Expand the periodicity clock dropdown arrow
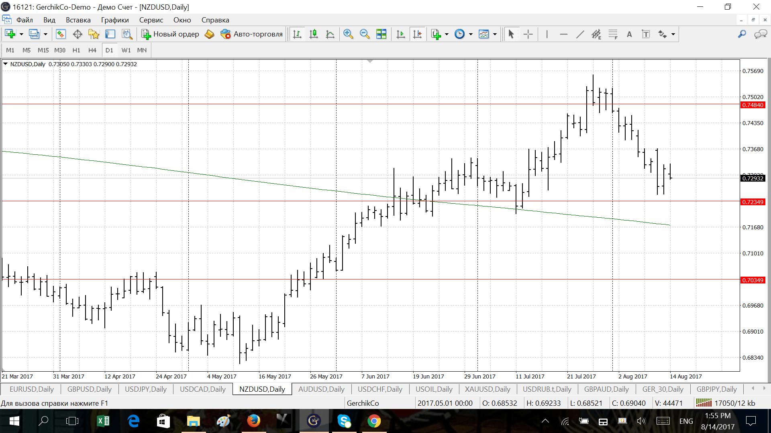 (471, 34)
